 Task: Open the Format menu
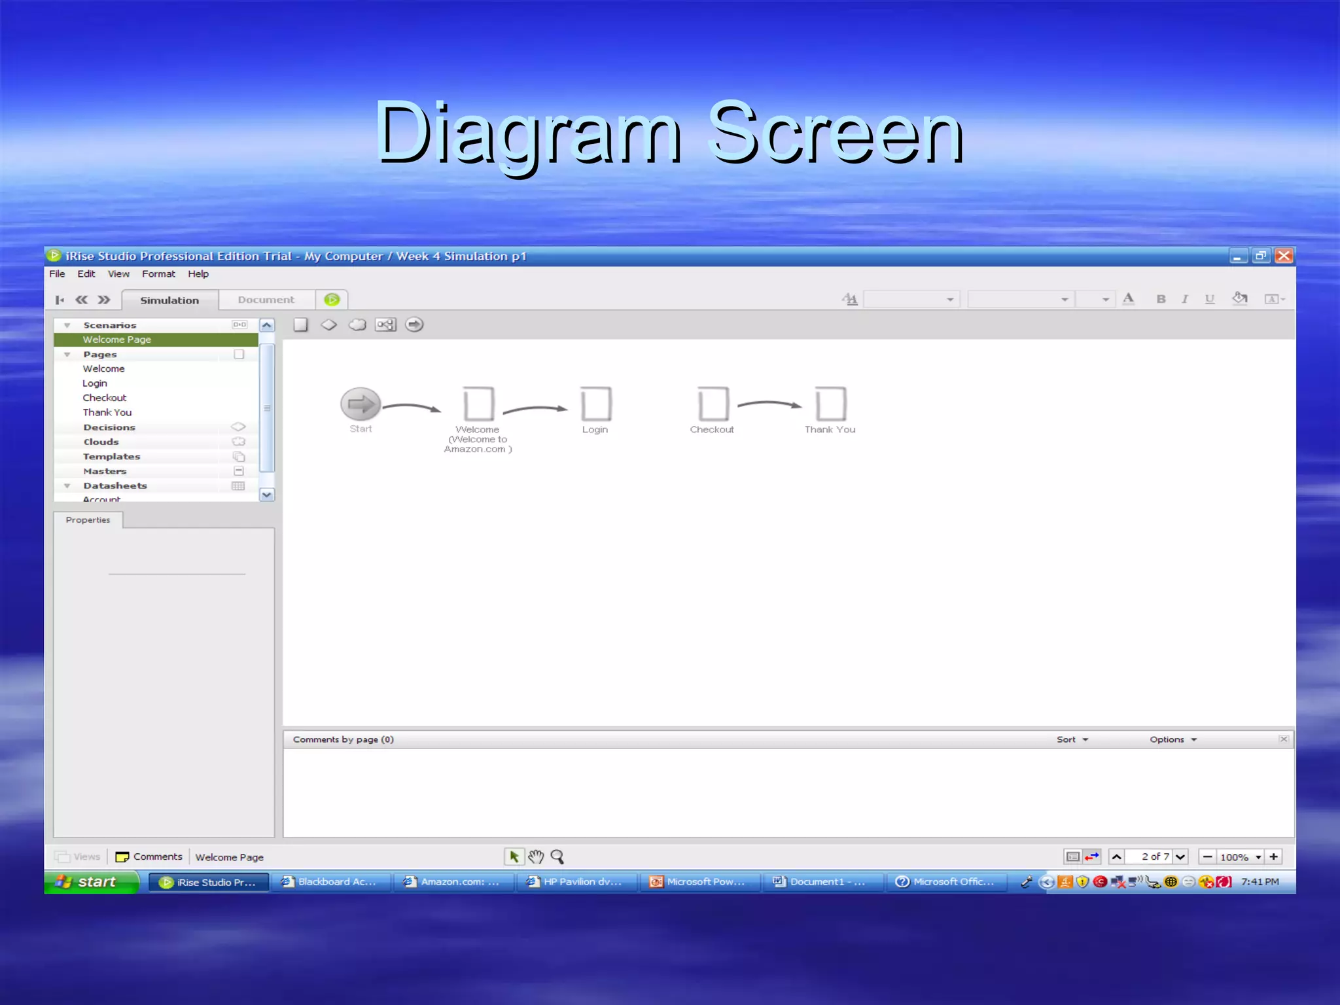158,274
